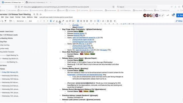Open the Editing mode dropdown
Screen dimensions: 183x103
(x=179, y=21)
